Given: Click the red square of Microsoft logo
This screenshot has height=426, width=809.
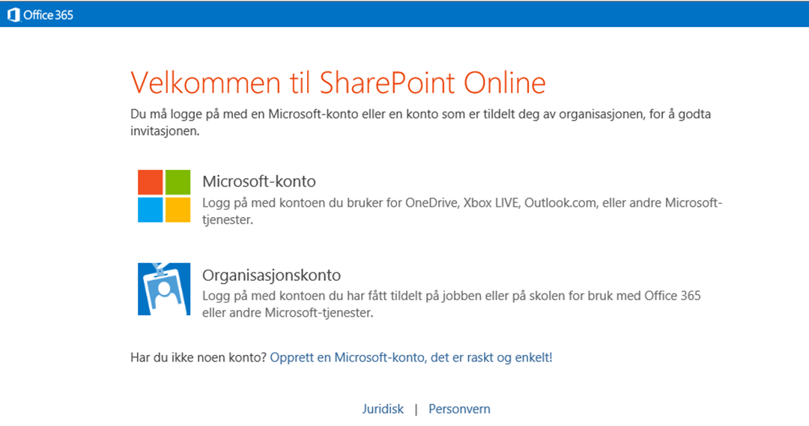Looking at the screenshot, I should (x=150, y=182).
